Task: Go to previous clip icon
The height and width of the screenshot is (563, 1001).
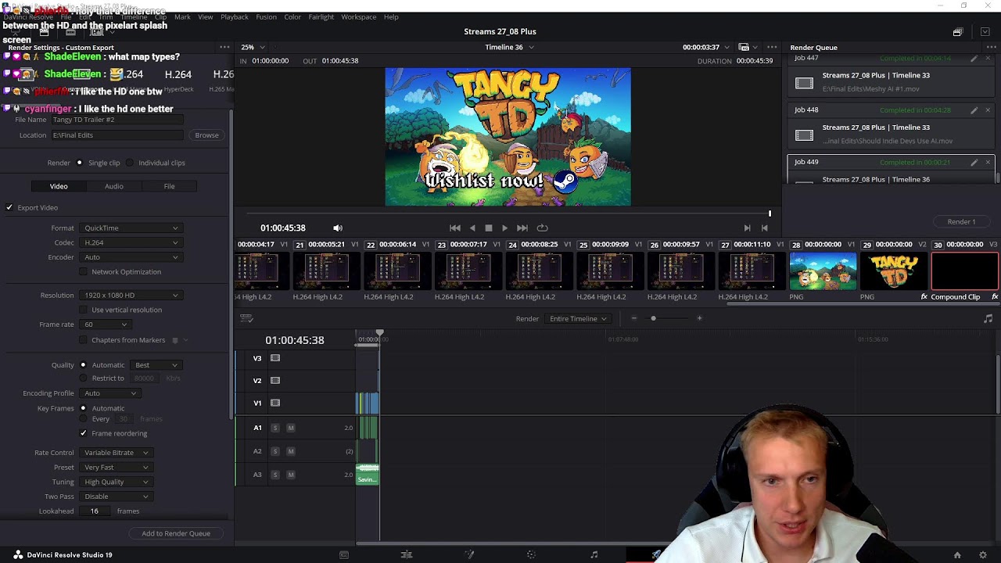Action: [x=765, y=228]
